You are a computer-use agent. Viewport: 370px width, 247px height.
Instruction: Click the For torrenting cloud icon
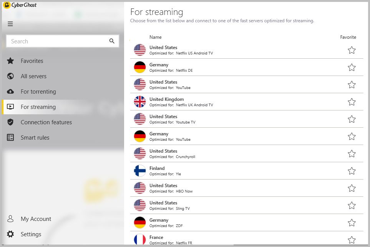point(11,92)
